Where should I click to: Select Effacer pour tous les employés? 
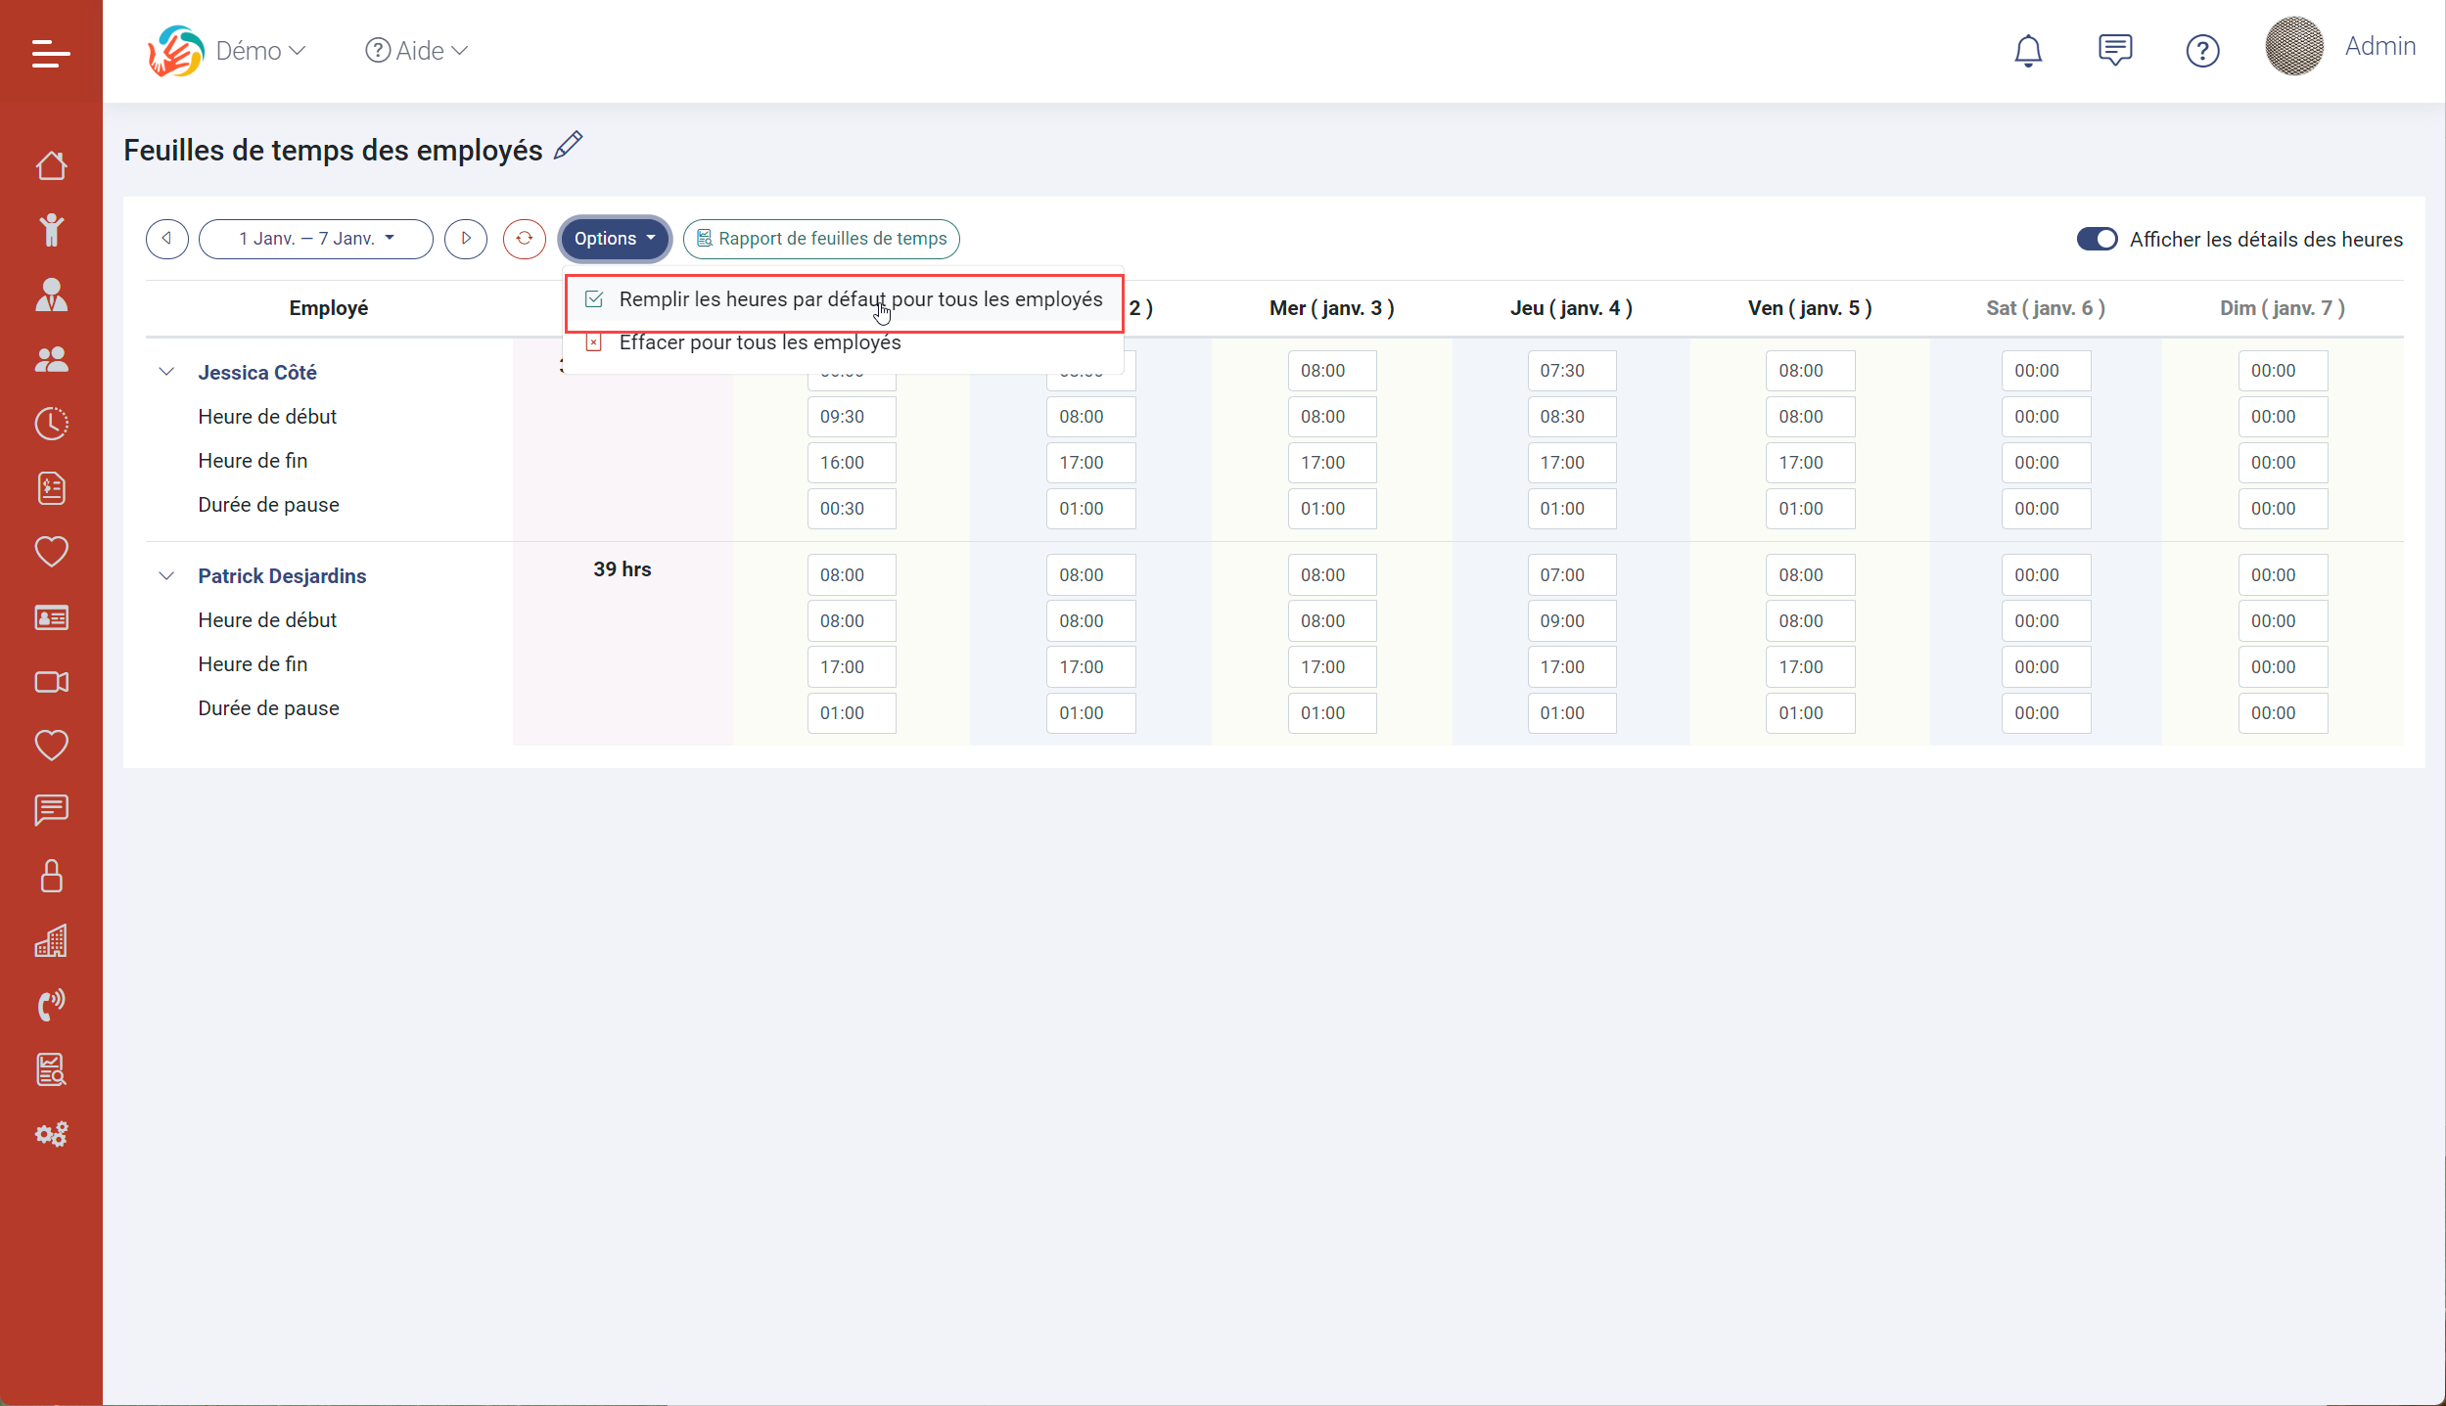click(760, 343)
